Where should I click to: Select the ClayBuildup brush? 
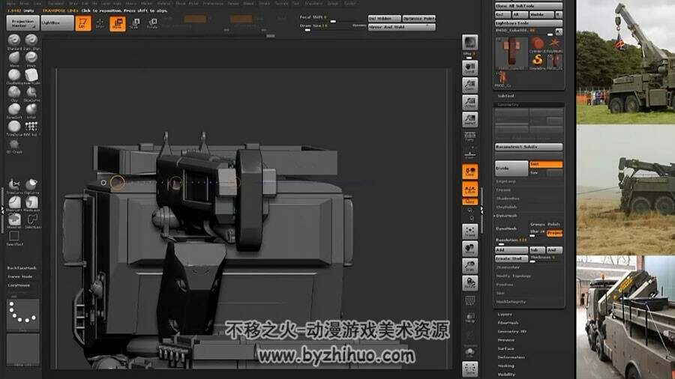[14, 75]
